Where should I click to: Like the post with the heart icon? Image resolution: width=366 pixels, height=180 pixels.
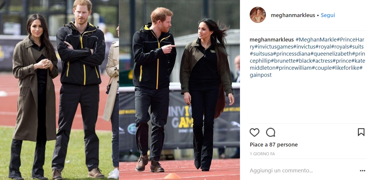(x=254, y=133)
